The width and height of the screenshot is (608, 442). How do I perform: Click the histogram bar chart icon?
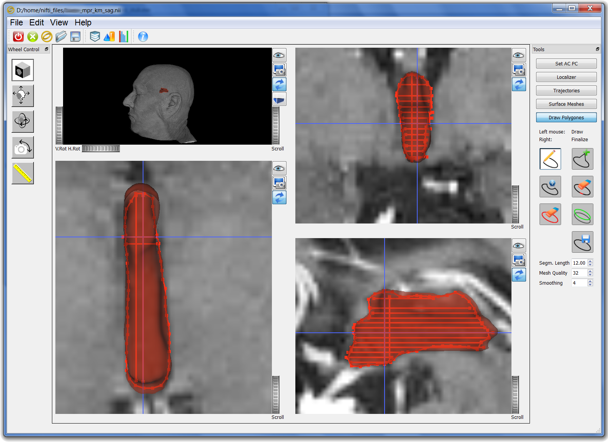click(123, 37)
